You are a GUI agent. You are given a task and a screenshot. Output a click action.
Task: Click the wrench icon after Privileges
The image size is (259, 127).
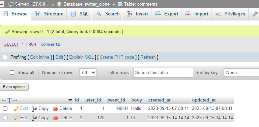tap(255, 14)
